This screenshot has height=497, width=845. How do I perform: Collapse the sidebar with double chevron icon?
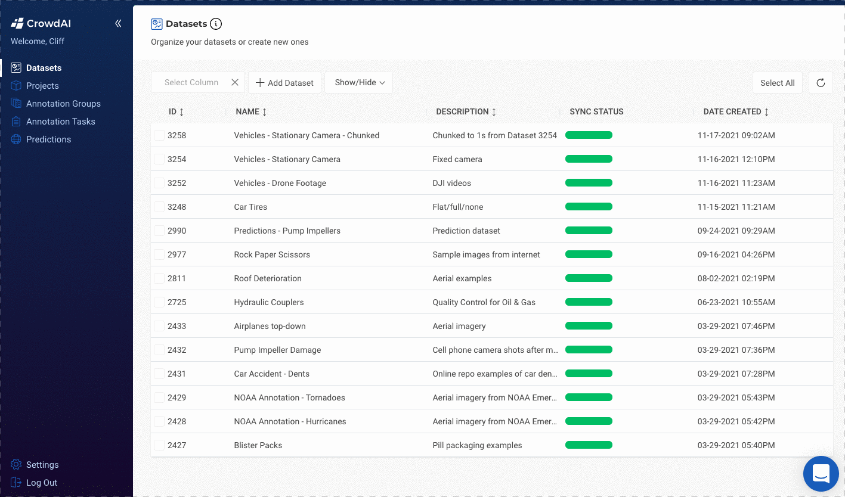pos(118,23)
